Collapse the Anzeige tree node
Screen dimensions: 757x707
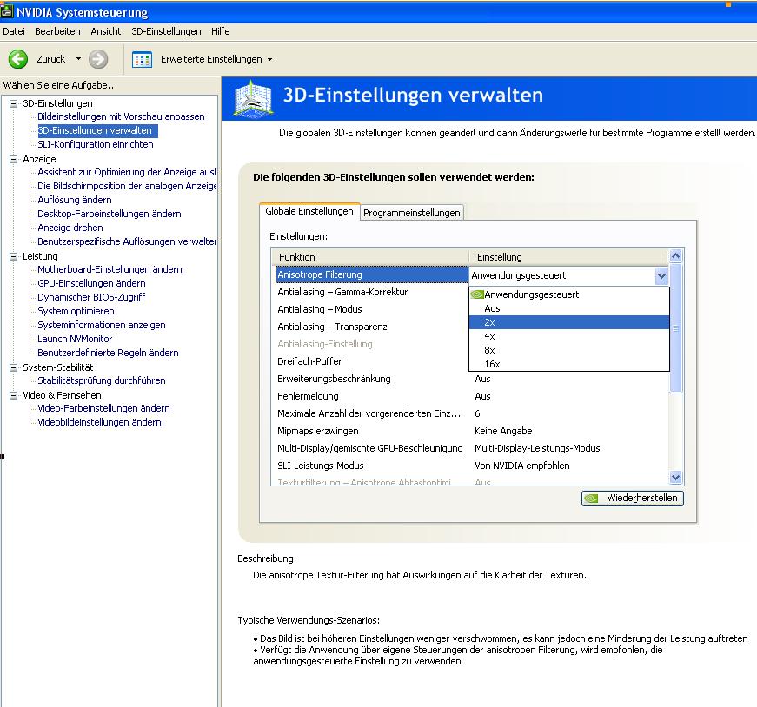pyautogui.click(x=14, y=159)
